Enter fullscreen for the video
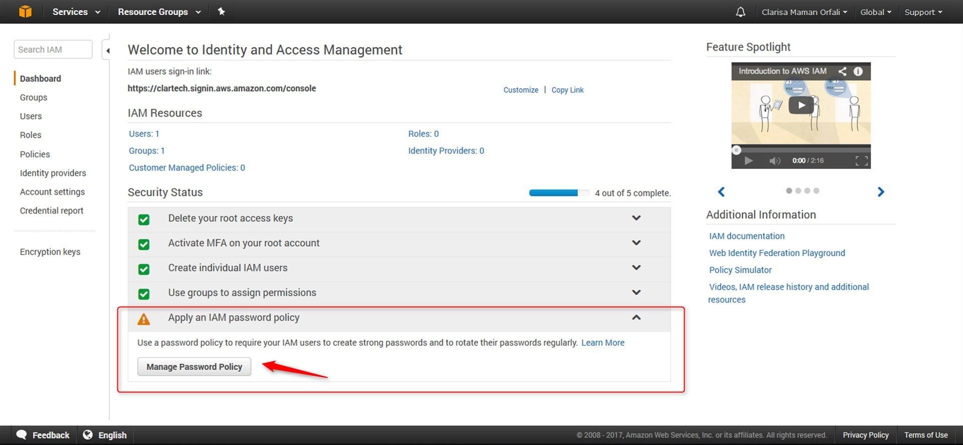Image resolution: width=963 pixels, height=445 pixels. (862, 161)
